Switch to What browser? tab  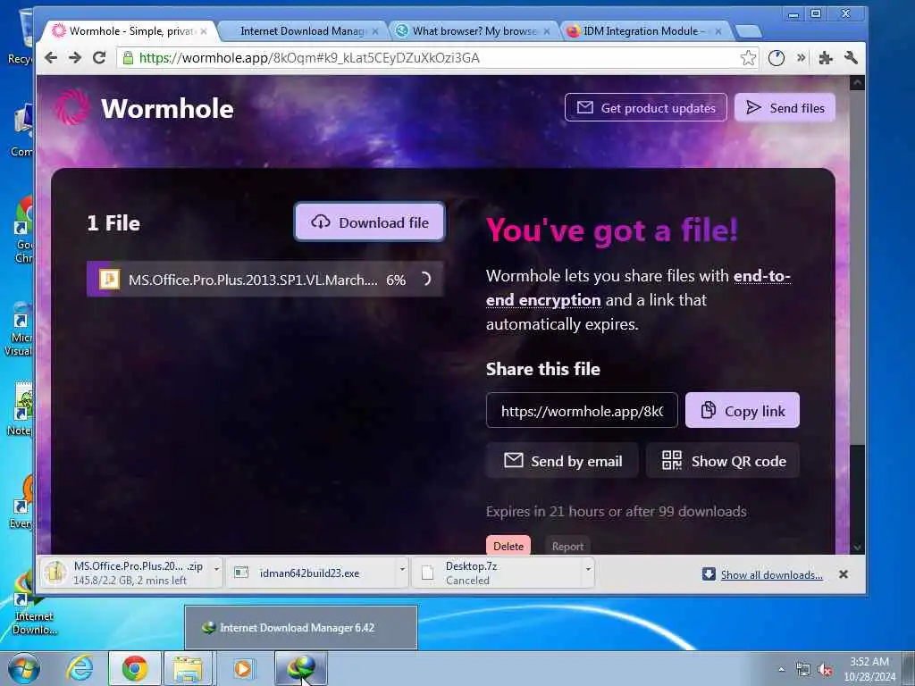474,31
